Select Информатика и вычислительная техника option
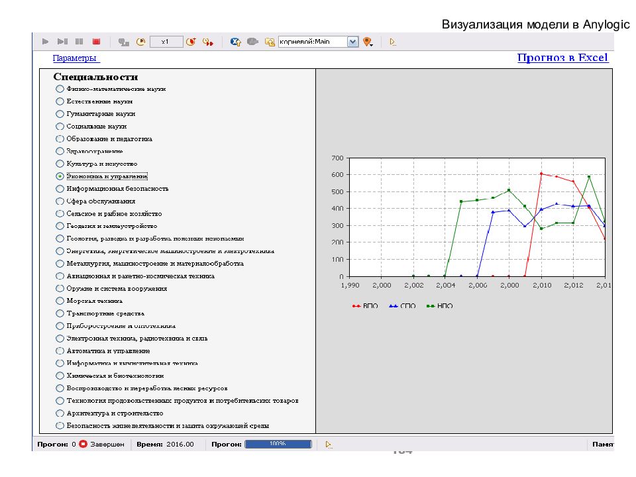The width and height of the screenshot is (636, 477). (x=60, y=364)
